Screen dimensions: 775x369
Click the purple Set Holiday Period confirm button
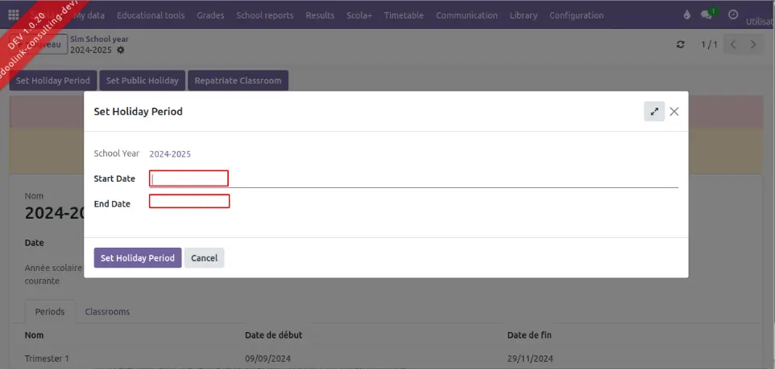tap(138, 258)
